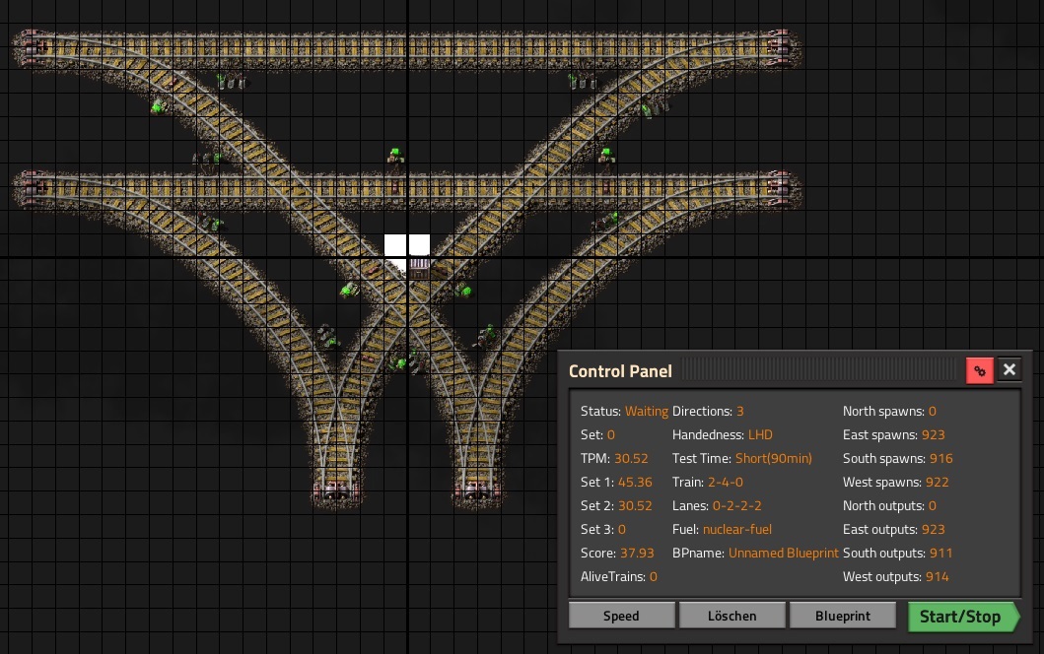Click the West spawns value 922
The width and height of the screenshot is (1044, 654).
937,483
